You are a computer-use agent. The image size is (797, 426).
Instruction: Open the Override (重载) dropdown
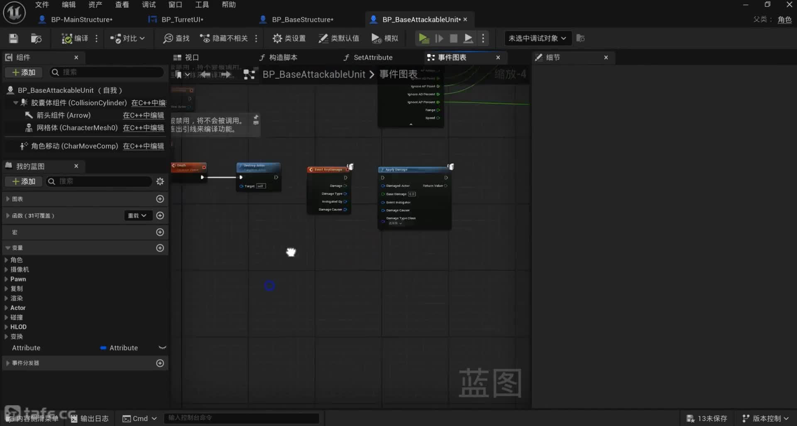point(137,215)
